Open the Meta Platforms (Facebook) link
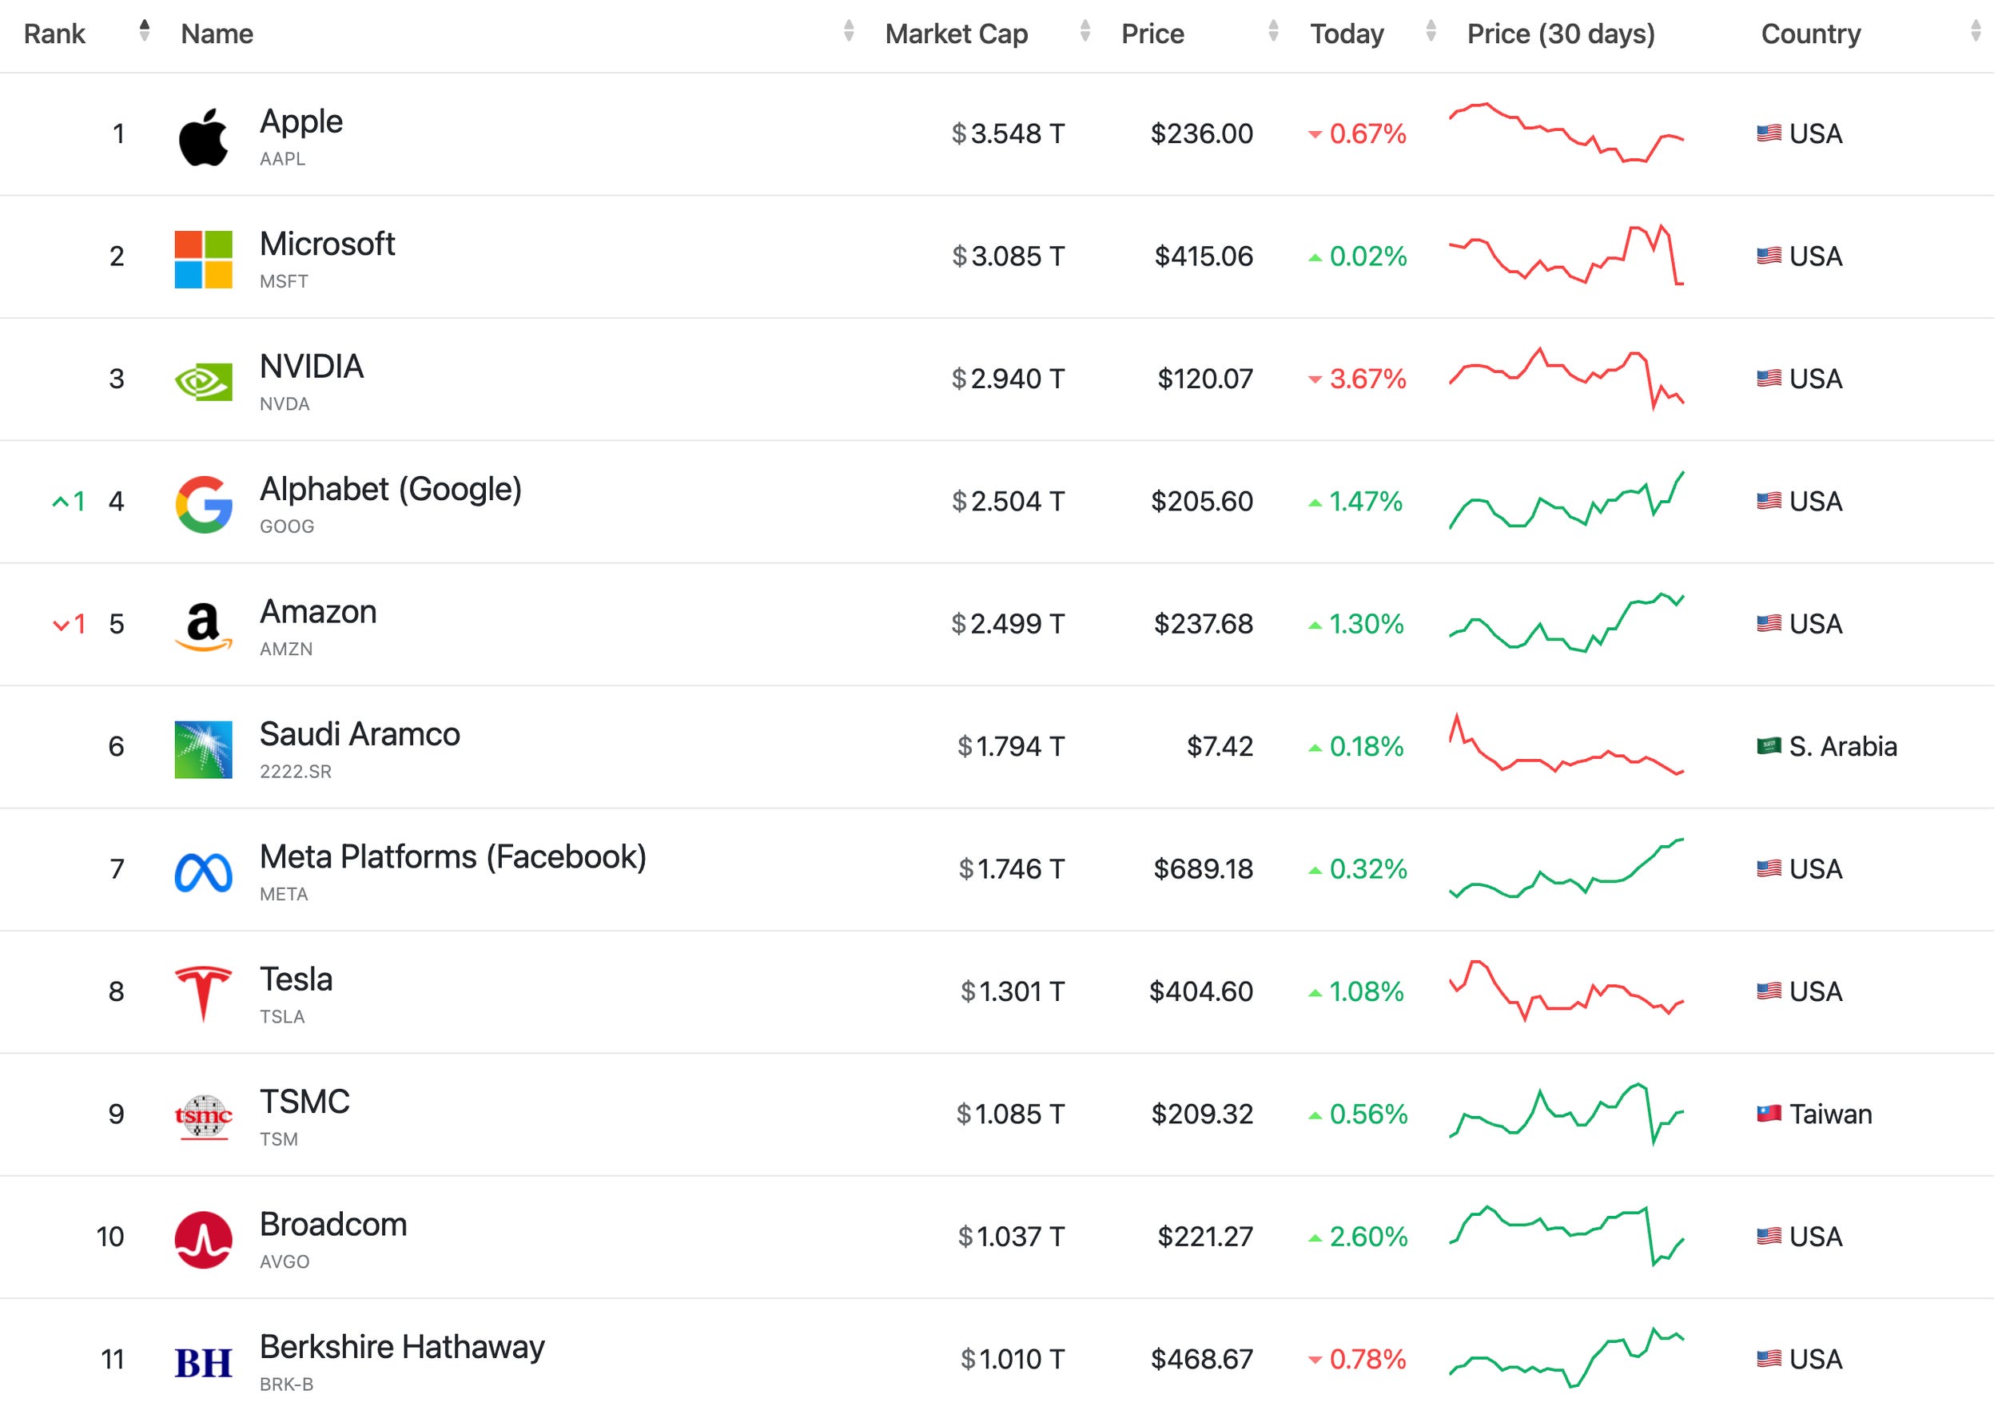 click(x=452, y=857)
